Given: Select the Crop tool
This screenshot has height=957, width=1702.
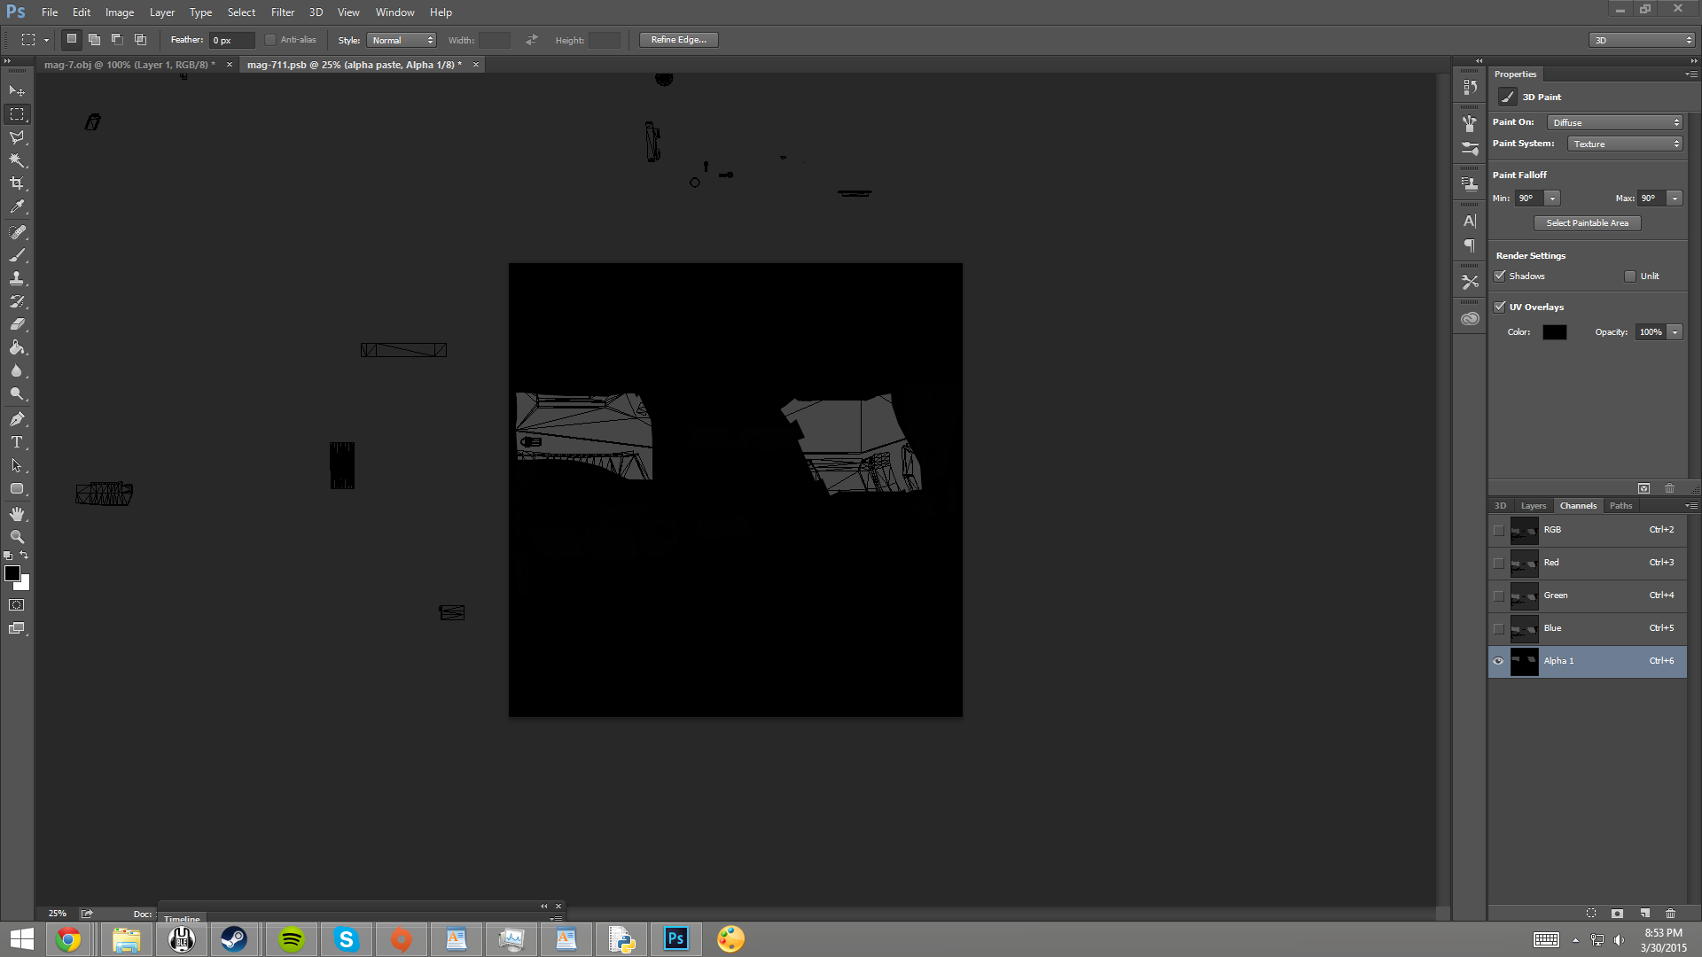Looking at the screenshot, I should pos(17,183).
